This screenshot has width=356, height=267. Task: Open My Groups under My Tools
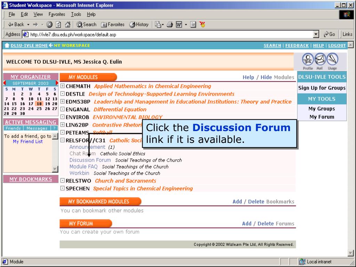click(322, 109)
